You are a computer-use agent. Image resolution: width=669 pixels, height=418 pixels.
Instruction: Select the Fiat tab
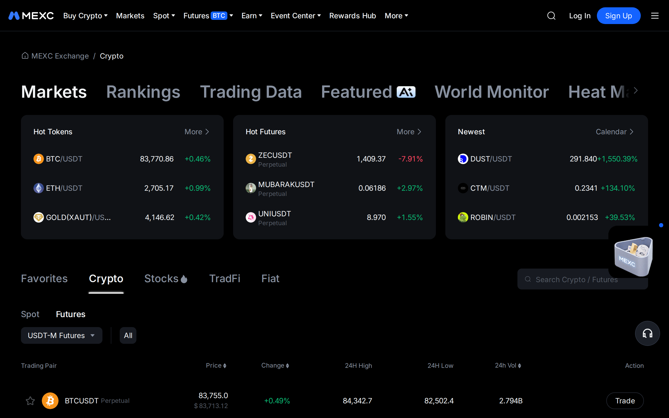pyautogui.click(x=270, y=278)
